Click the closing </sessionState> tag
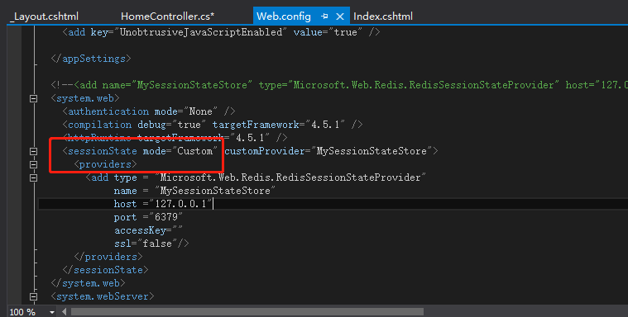This screenshot has height=317, width=628. pos(105,270)
